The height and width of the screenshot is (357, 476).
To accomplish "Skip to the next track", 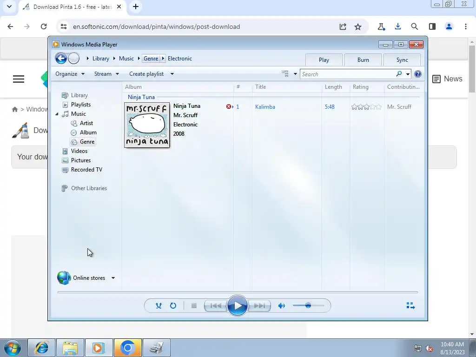I will coord(259,306).
